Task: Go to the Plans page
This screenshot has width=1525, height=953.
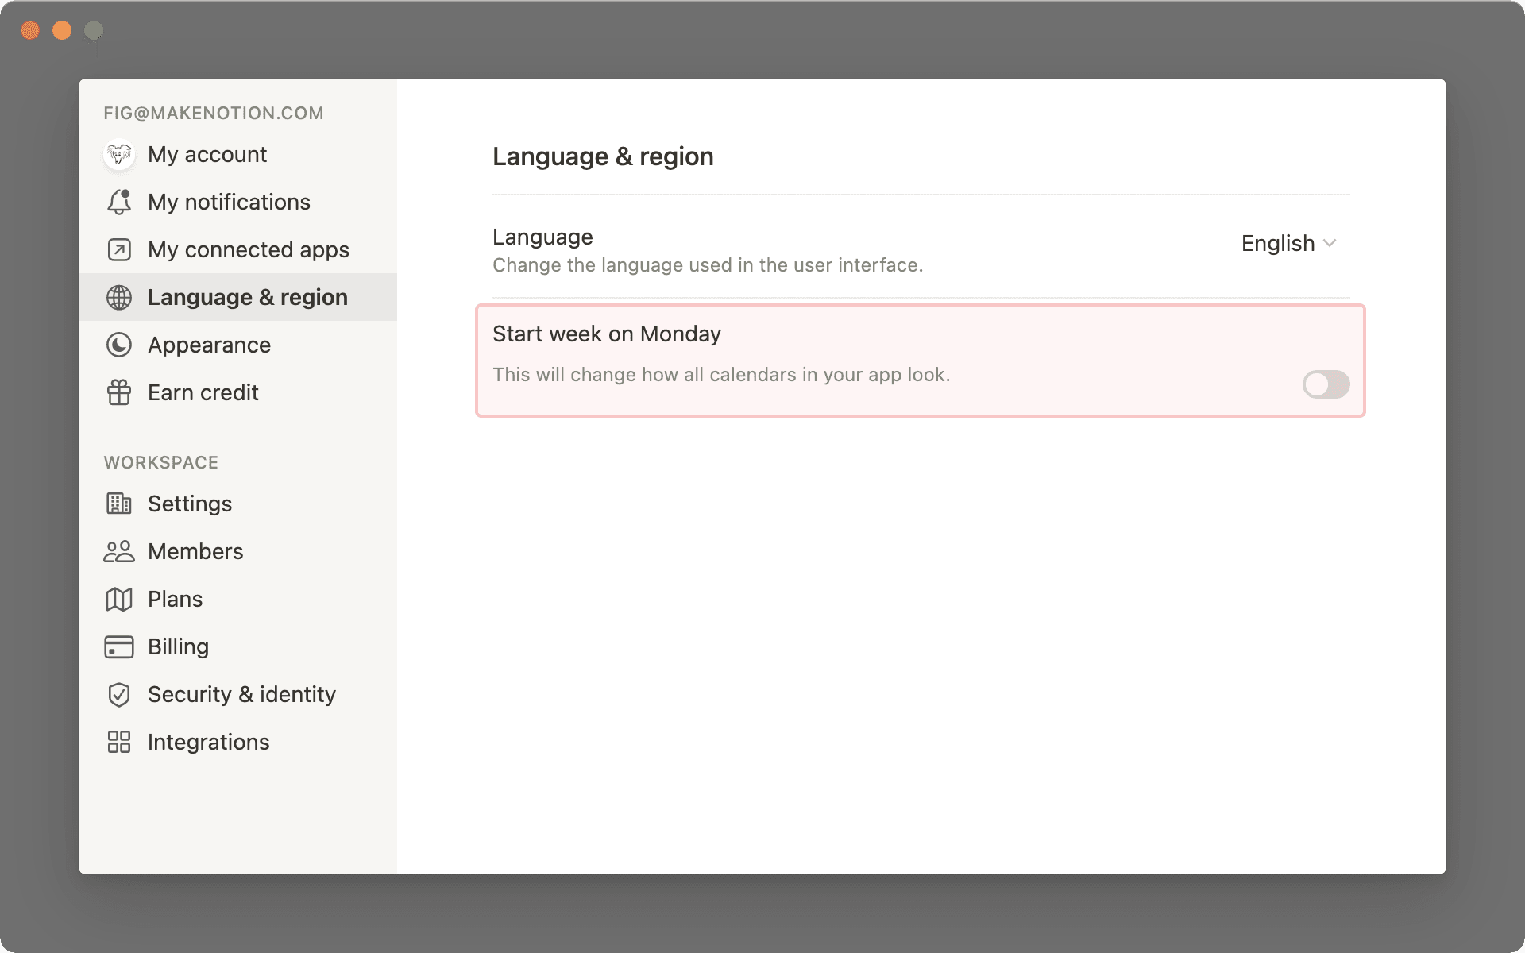Action: [x=175, y=599]
